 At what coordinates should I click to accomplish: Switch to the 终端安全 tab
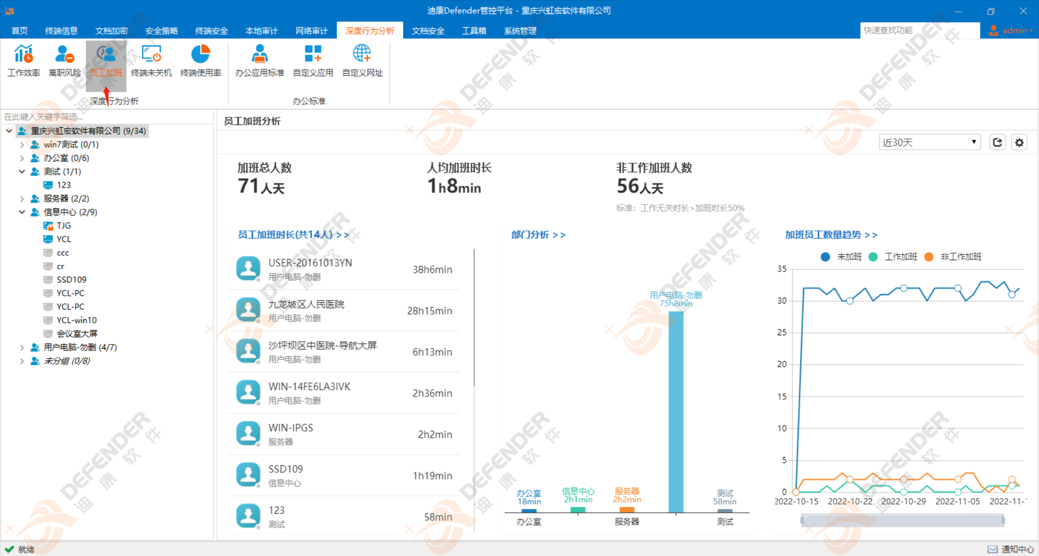pyautogui.click(x=212, y=31)
